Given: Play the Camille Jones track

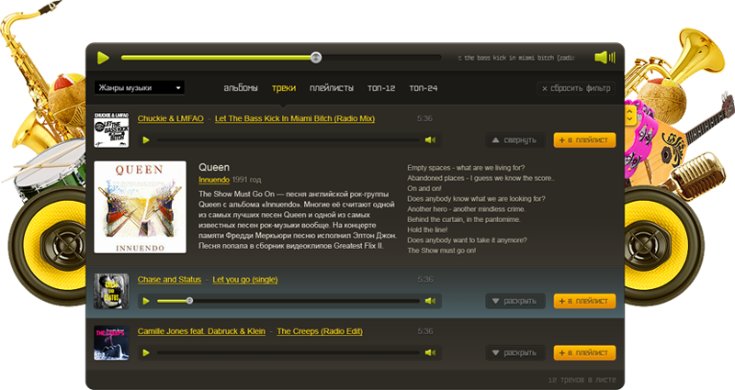Looking at the screenshot, I should pos(145,352).
